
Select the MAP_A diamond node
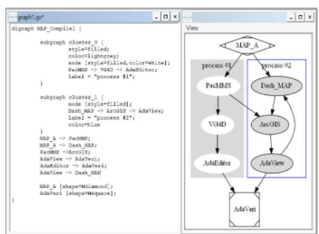(247, 45)
